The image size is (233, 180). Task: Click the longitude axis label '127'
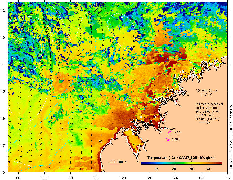[227, 178]
